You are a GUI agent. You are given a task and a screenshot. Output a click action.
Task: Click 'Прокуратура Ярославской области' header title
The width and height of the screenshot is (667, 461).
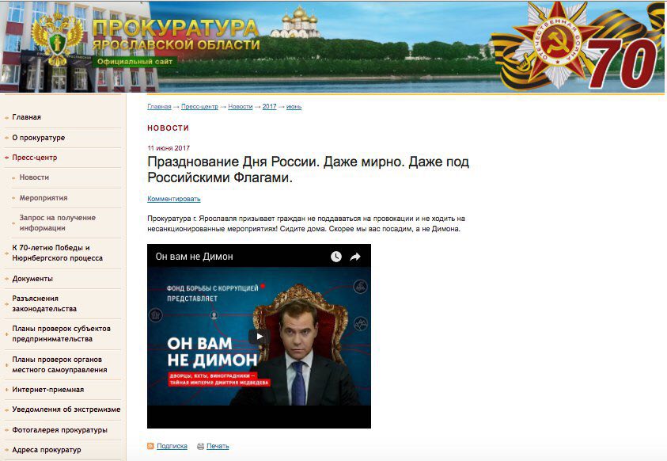pyautogui.click(x=176, y=35)
